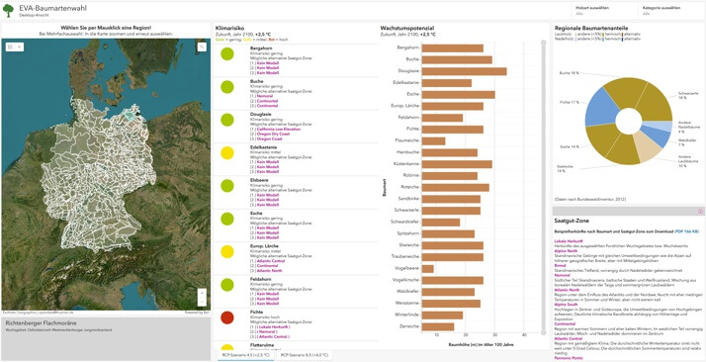This screenshot has height=362, width=706.
Task: Click the green risk circle for Esche
Action: (227, 219)
